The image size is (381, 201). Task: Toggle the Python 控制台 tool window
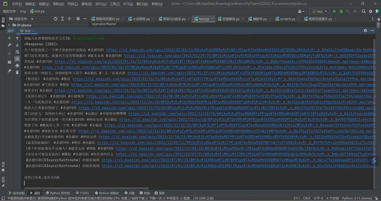107,193
